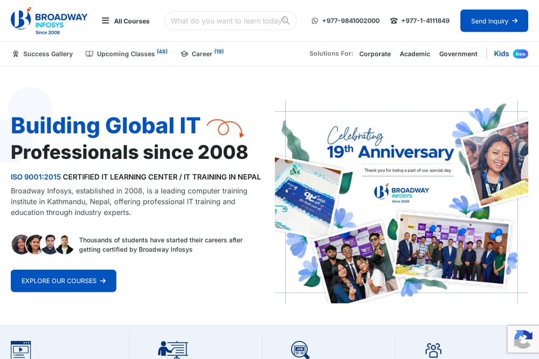The width and height of the screenshot is (539, 359).
Task: Click the search magnifier icon
Action: pyautogui.click(x=285, y=20)
